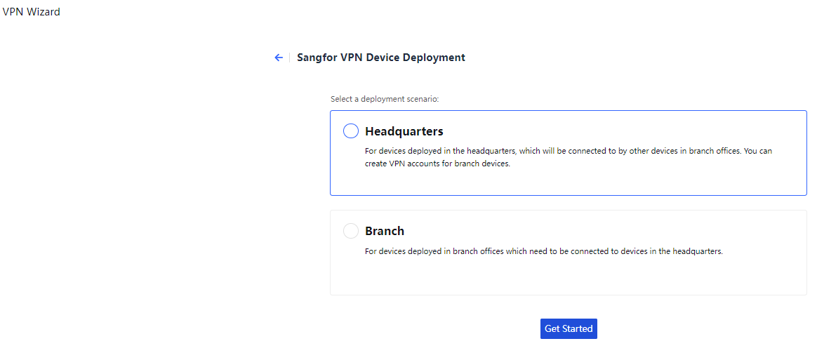
Task: Click 'create VPN accounts for branch devices' line
Action: point(437,164)
